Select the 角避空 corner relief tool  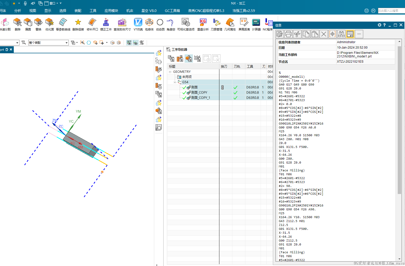[x=171, y=24]
